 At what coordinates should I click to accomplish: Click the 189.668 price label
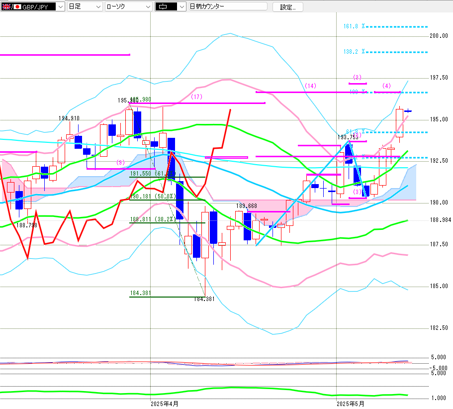pyautogui.click(x=247, y=206)
